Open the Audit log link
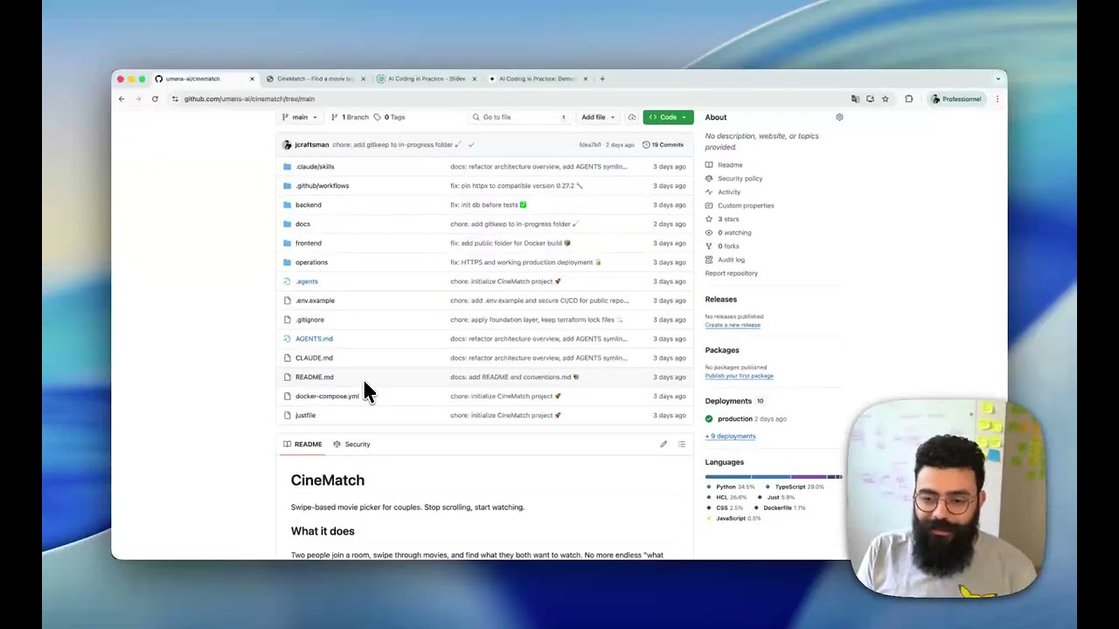 click(x=732, y=259)
